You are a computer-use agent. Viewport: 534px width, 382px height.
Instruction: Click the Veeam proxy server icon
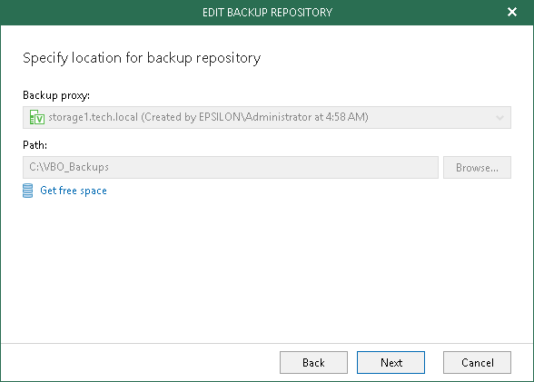point(37,117)
